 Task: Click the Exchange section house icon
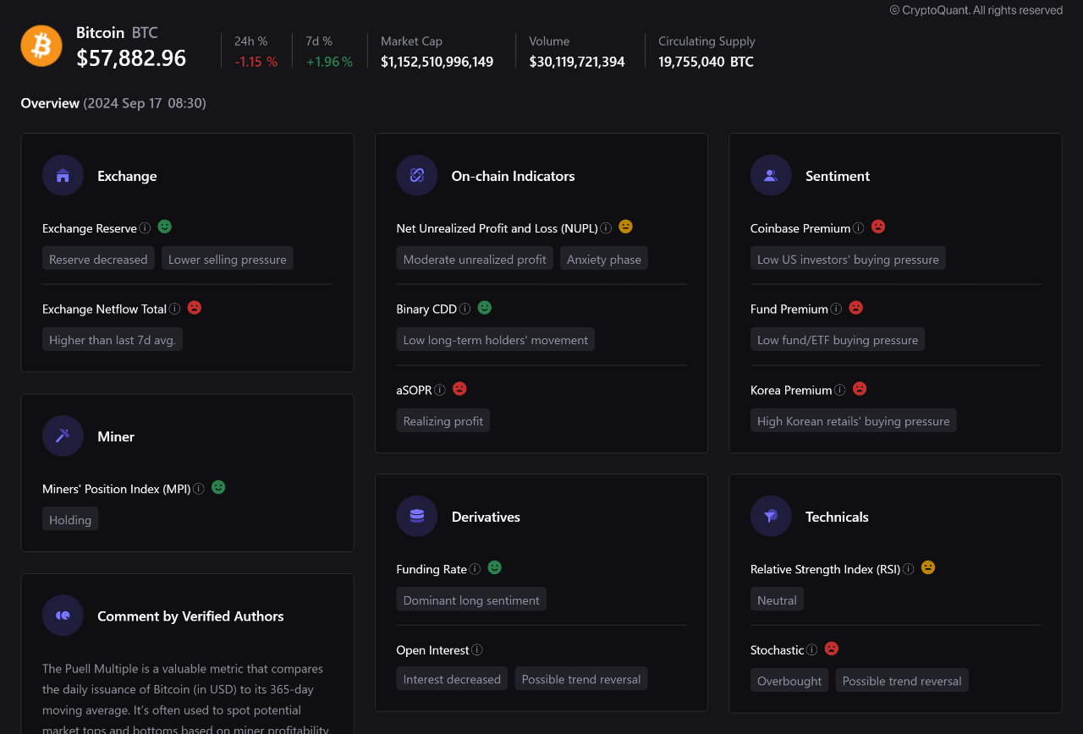pos(63,175)
